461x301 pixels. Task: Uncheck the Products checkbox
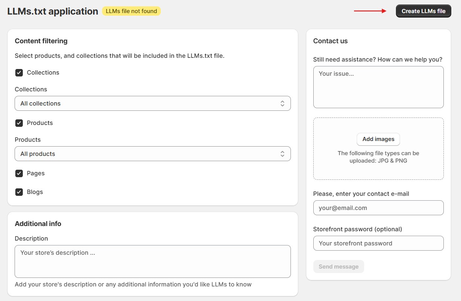coord(19,123)
